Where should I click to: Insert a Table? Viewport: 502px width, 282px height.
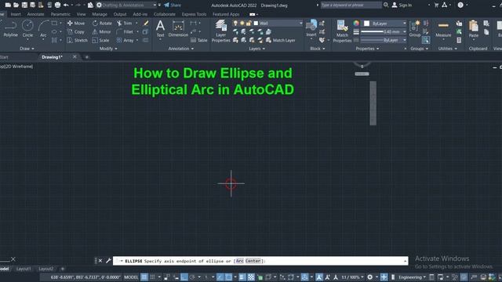click(x=198, y=40)
